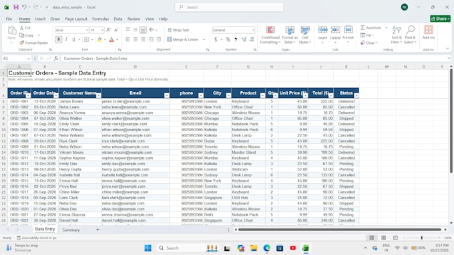The width and height of the screenshot is (454, 255).
Task: Open Add-ins from the ribbon
Action: click(429, 33)
